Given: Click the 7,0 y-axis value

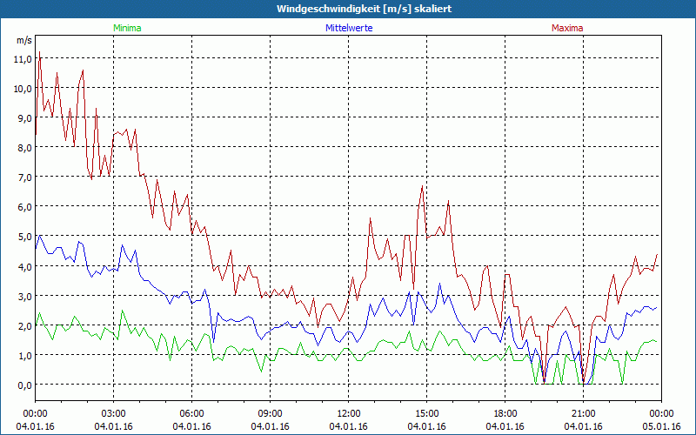Looking at the screenshot, I should click(x=24, y=177).
